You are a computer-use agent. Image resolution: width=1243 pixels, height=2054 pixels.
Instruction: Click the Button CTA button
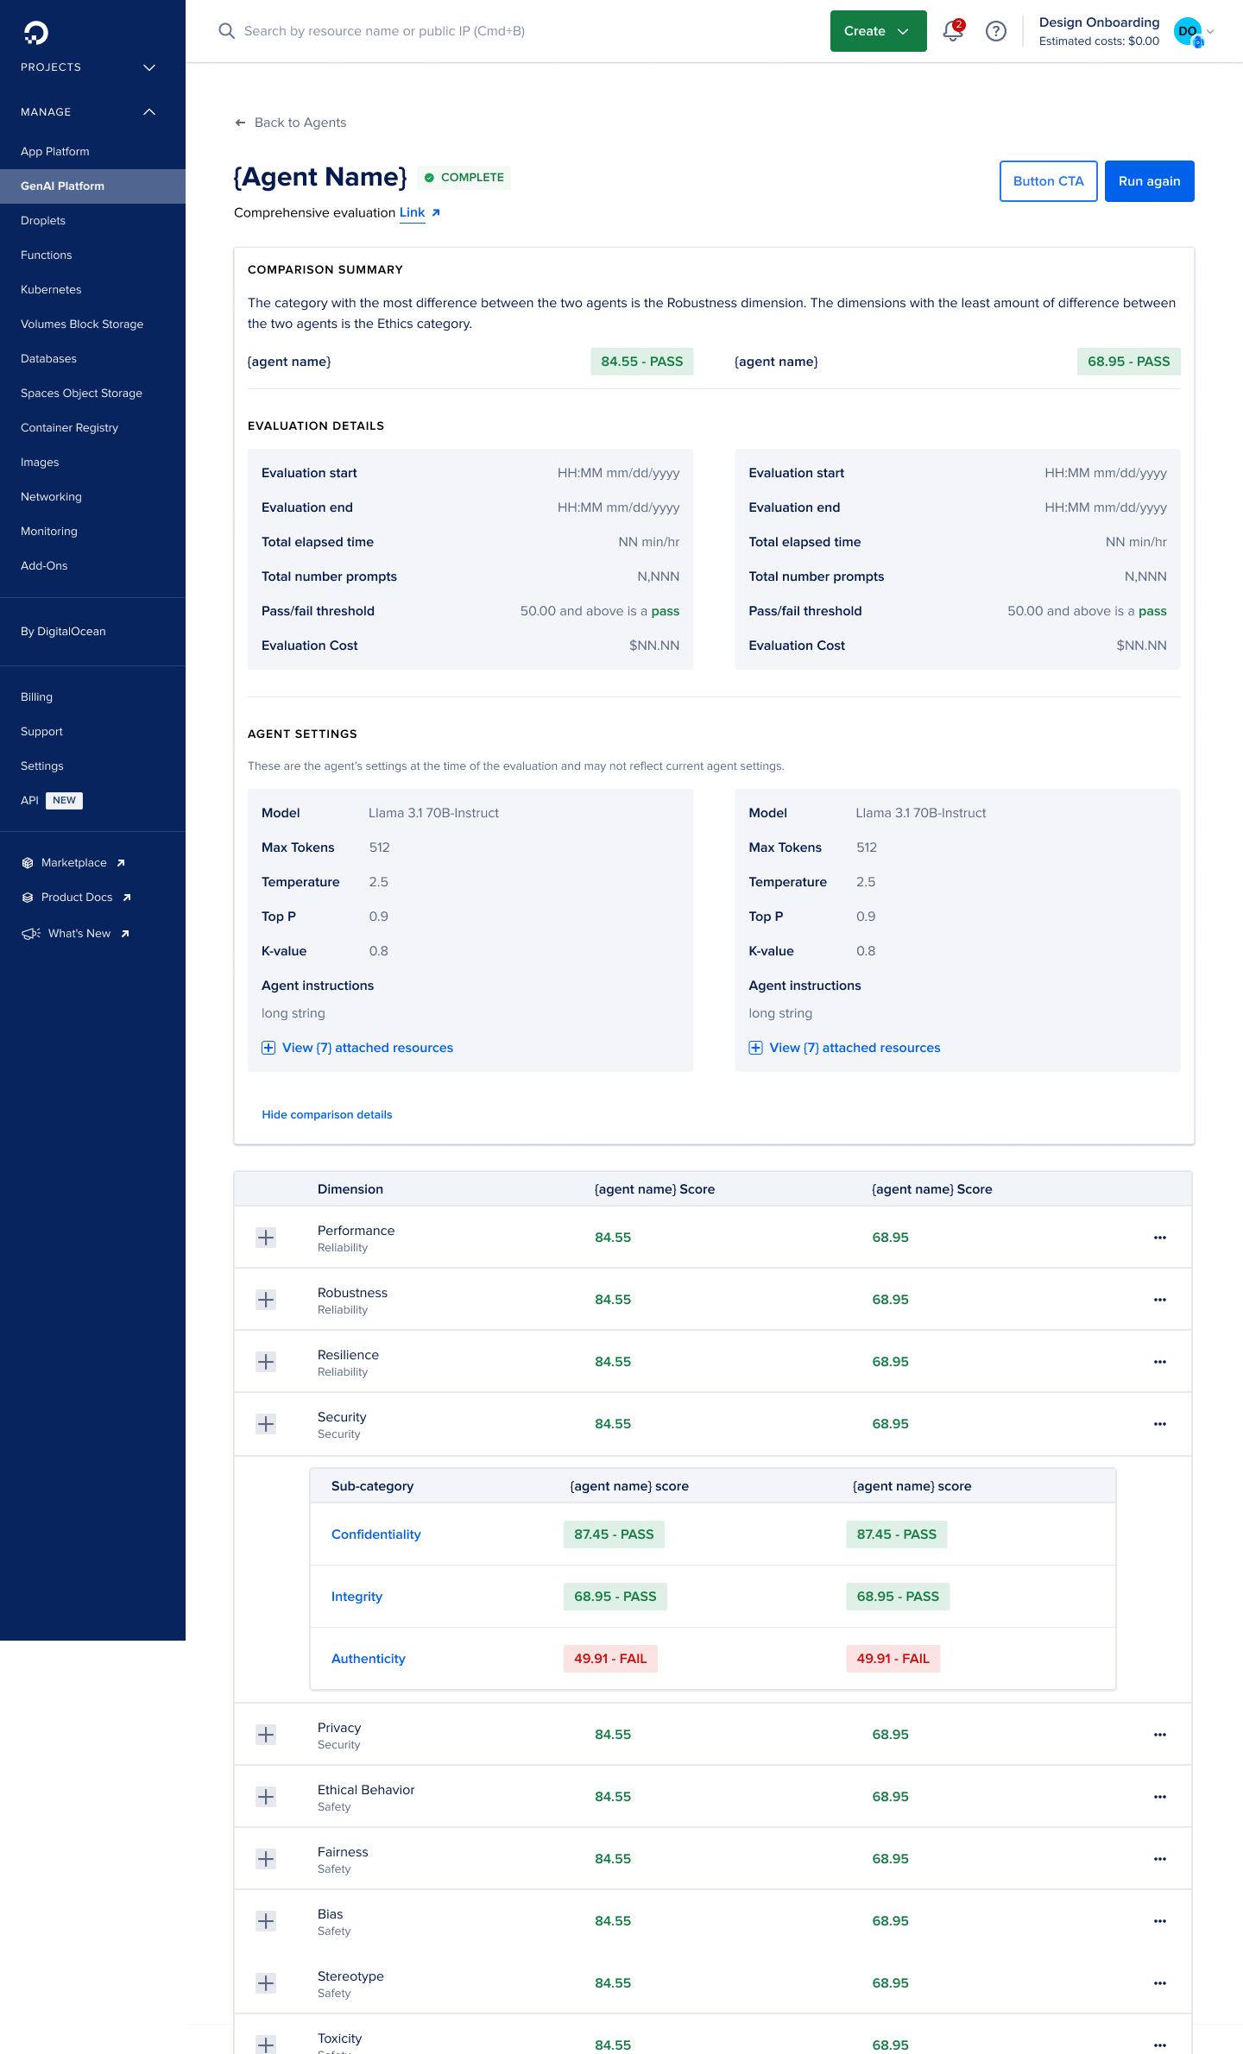(x=1048, y=181)
